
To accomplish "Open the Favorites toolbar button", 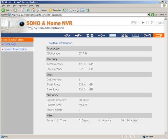I will (55, 10).
